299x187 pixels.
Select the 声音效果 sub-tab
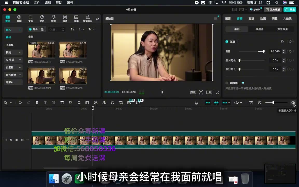pyautogui.click(x=282, y=29)
